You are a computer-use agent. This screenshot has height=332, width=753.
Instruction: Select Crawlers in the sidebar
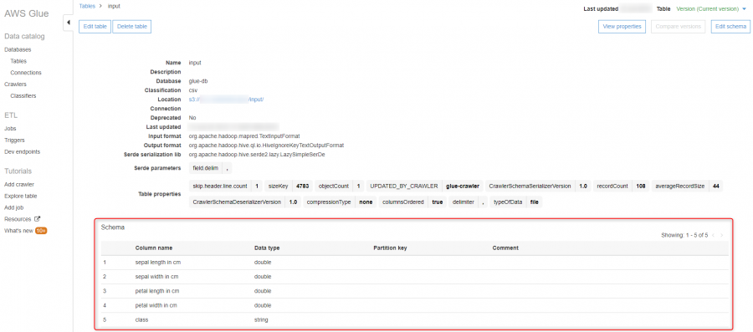coord(15,84)
